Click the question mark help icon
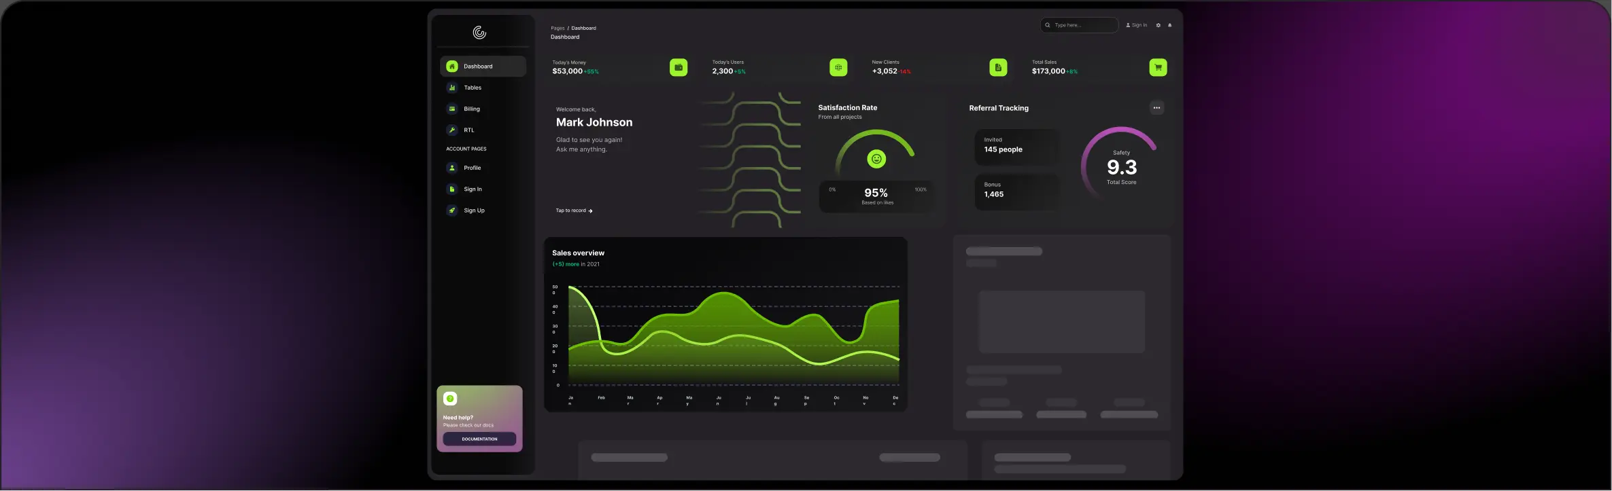 click(450, 399)
